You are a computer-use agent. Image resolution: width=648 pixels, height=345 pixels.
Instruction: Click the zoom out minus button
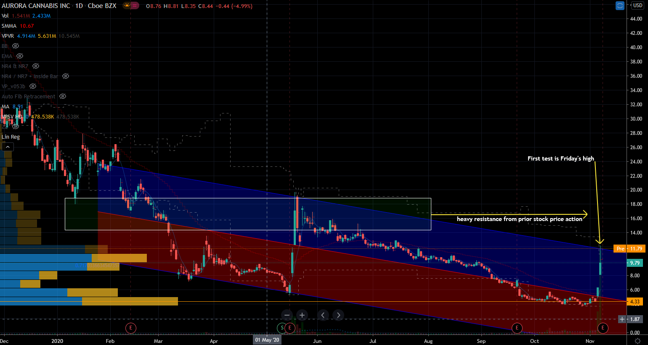tap(287, 315)
